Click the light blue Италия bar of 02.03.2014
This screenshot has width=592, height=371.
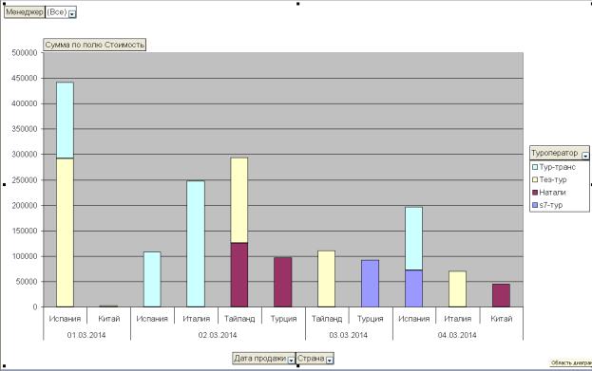pyautogui.click(x=196, y=244)
